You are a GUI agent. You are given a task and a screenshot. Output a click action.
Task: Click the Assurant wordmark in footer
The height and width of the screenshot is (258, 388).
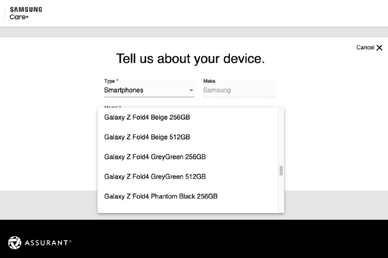pyautogui.click(x=48, y=243)
